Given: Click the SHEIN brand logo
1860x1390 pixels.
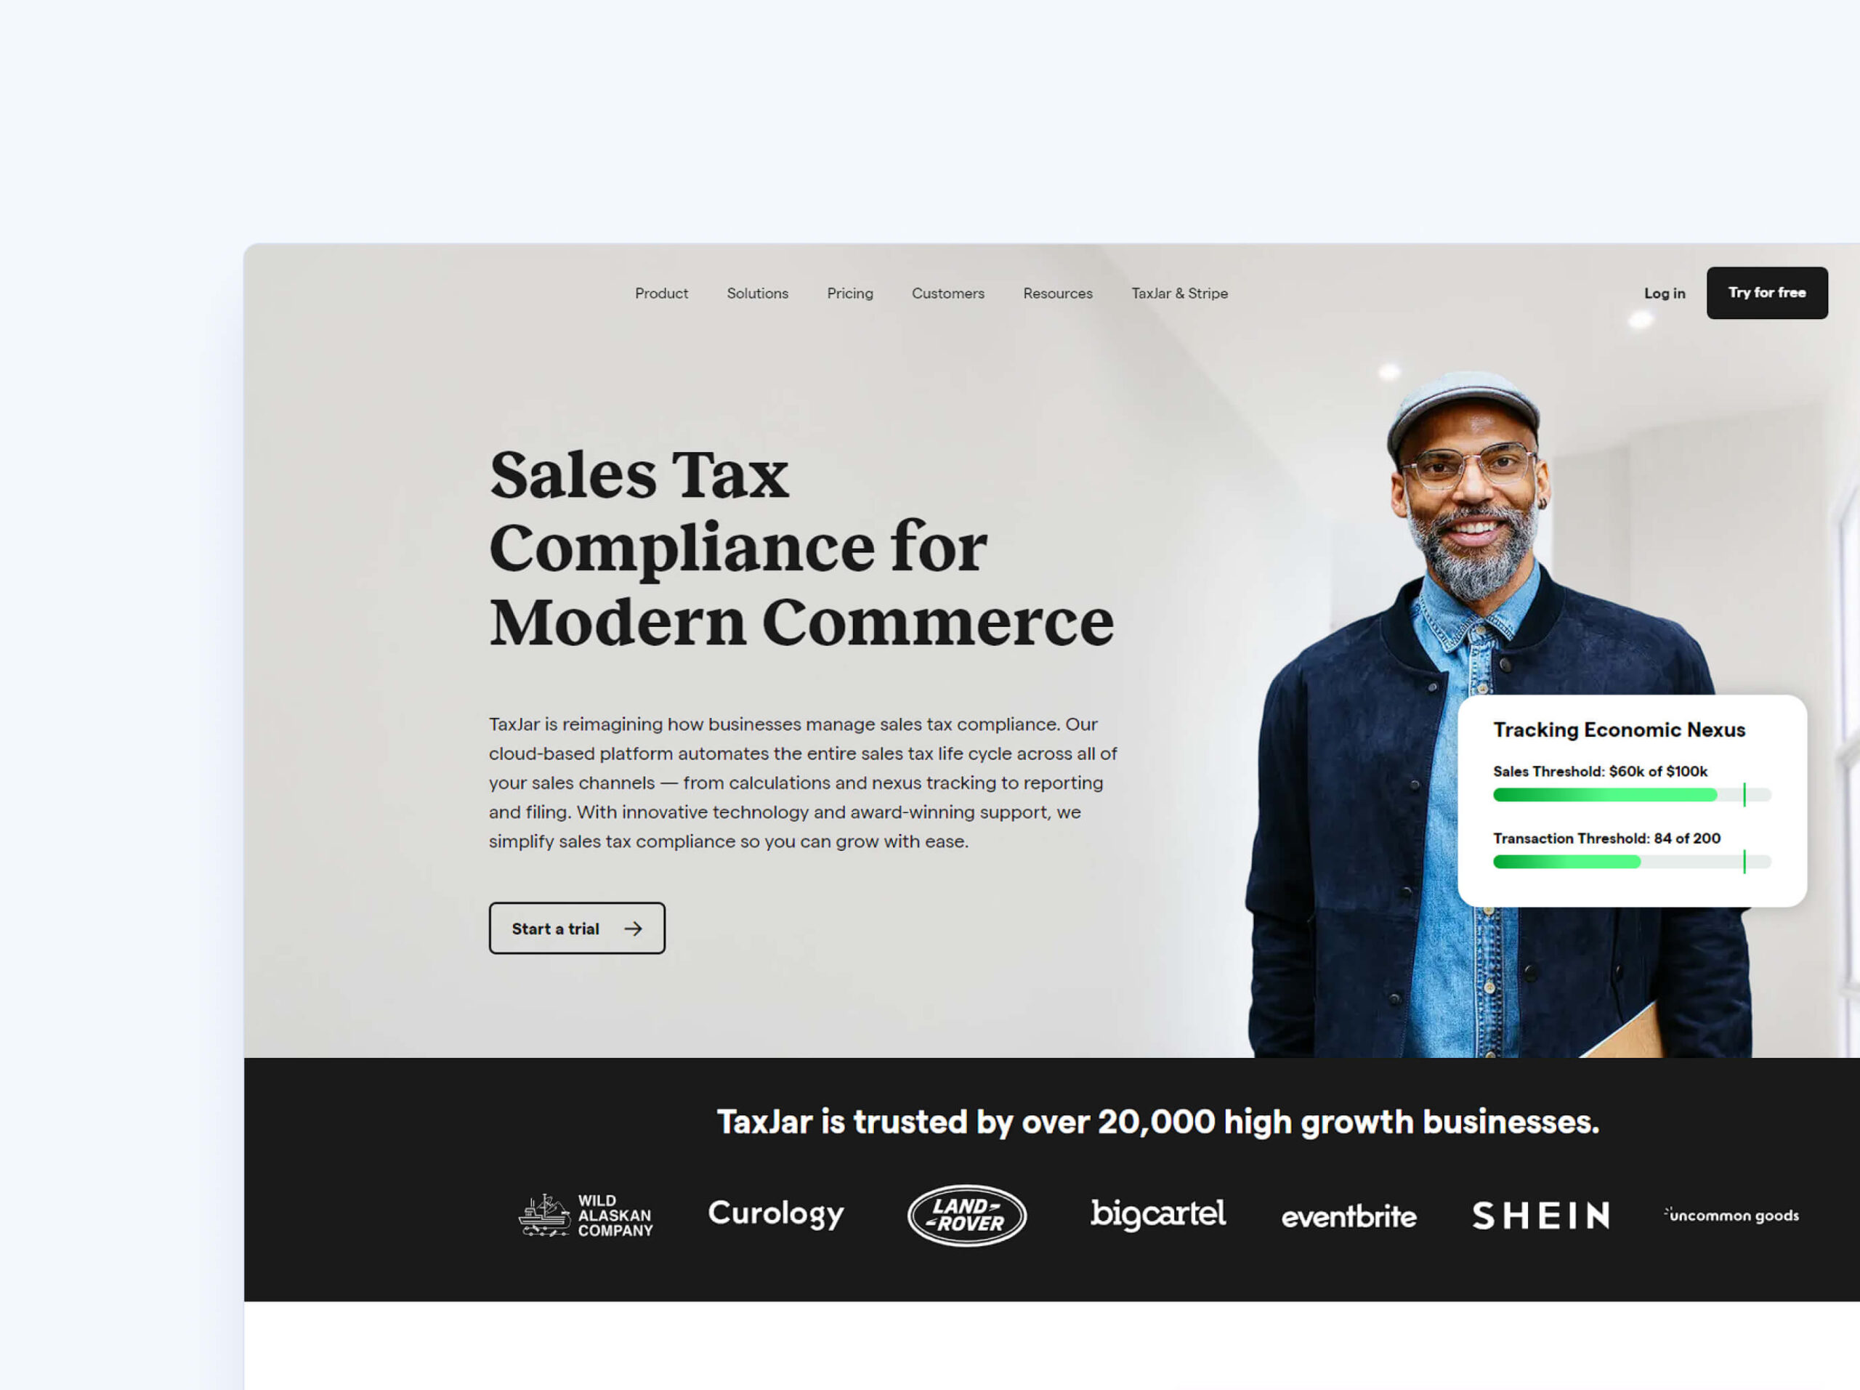Looking at the screenshot, I should click(x=1537, y=1213).
